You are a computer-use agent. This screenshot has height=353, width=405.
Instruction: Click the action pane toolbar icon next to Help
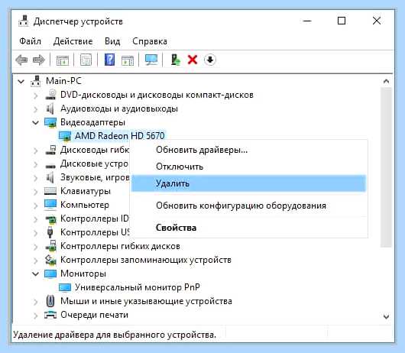(128, 60)
